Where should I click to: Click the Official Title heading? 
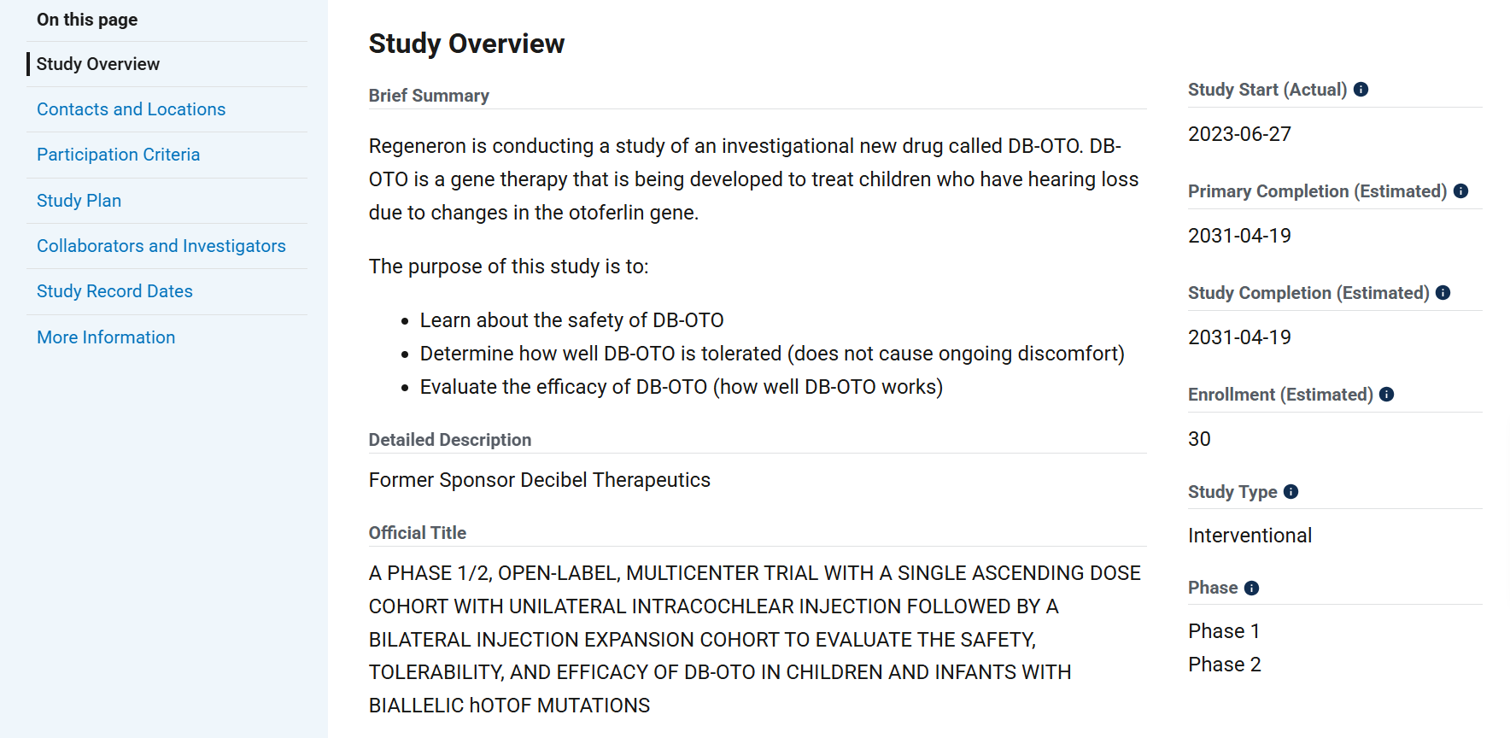pos(418,533)
